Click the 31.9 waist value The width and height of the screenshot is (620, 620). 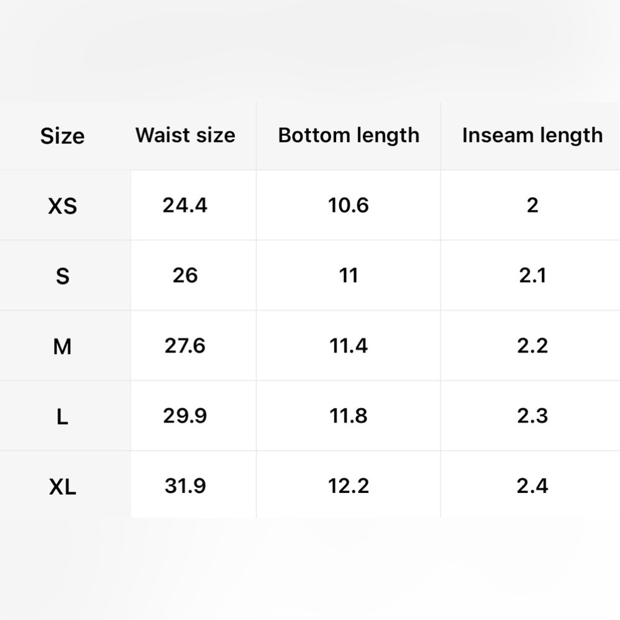[185, 485]
